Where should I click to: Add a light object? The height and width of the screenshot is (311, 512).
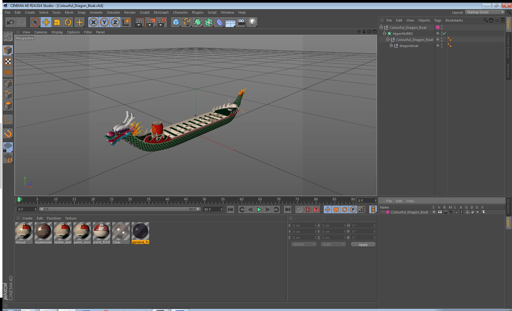coord(252,22)
